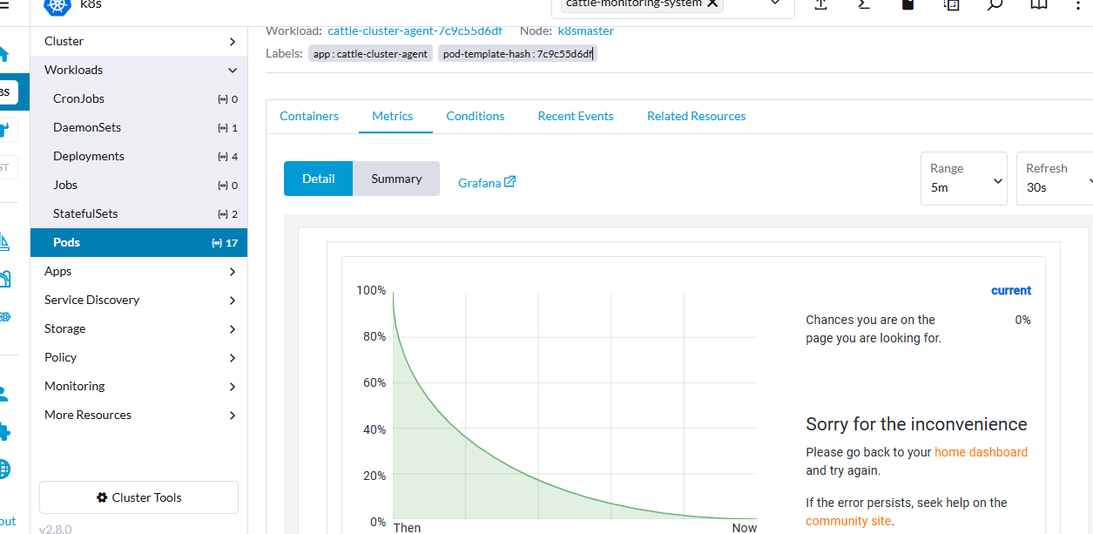Image resolution: width=1093 pixels, height=534 pixels.
Task: Click the copy KubeConfig to clipboard icon
Action: (951, 4)
